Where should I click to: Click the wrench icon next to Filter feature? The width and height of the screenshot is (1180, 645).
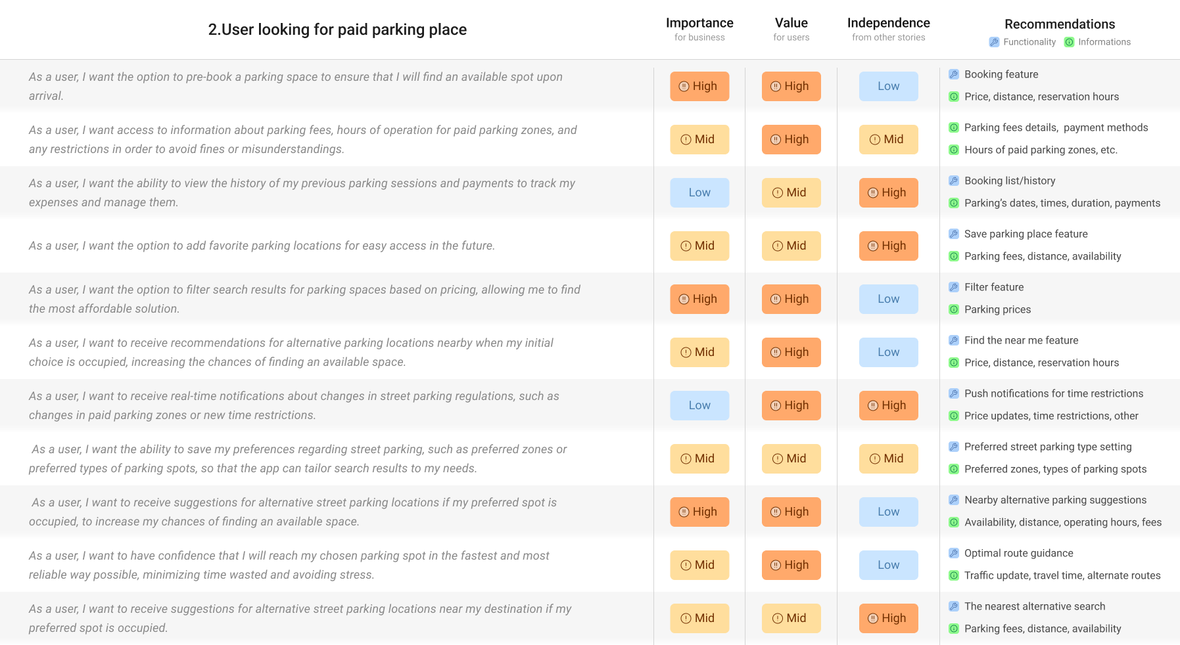(x=954, y=287)
